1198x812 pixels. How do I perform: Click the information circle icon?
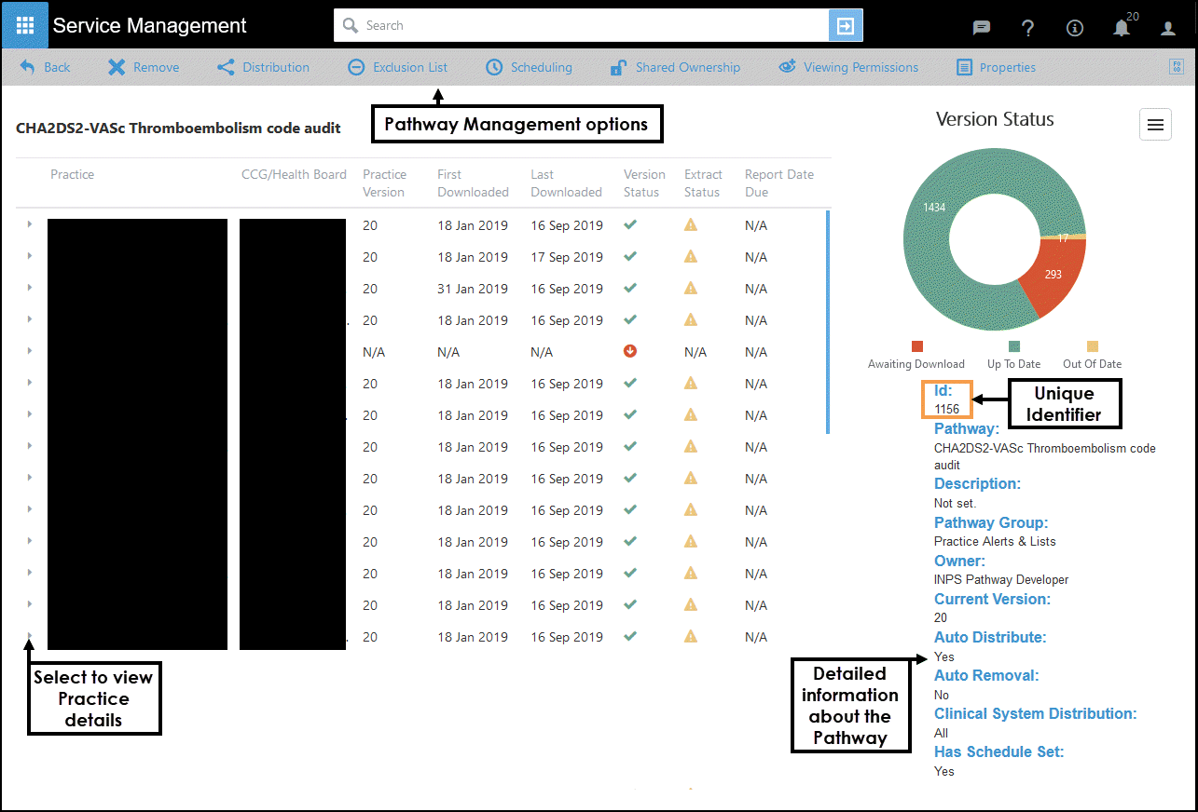coord(1075,28)
